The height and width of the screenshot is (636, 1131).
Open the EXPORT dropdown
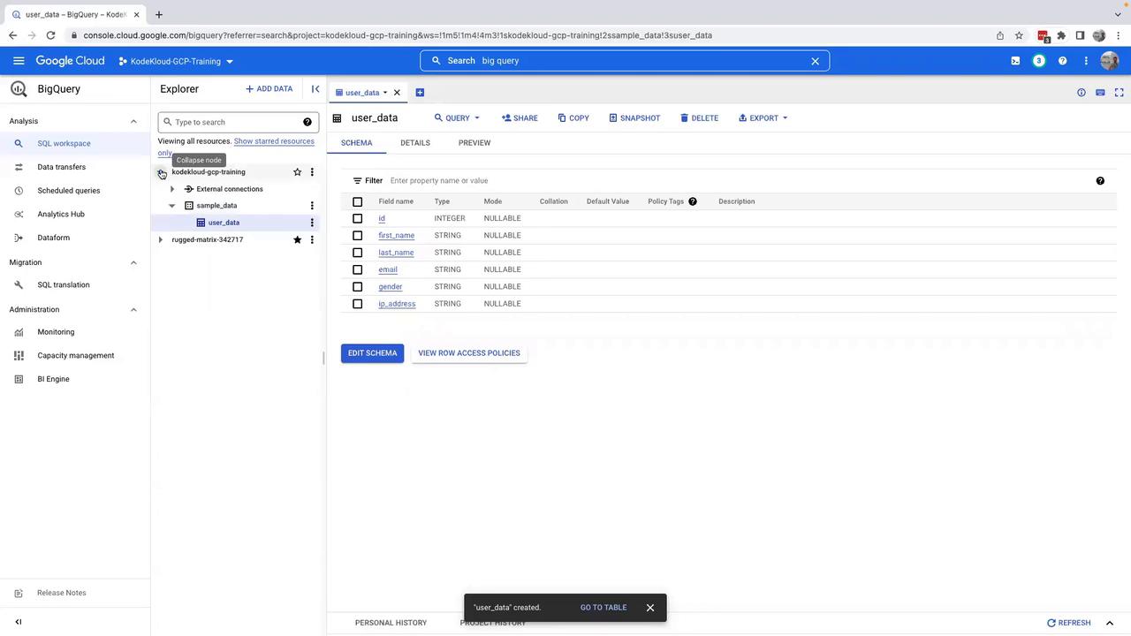(763, 118)
